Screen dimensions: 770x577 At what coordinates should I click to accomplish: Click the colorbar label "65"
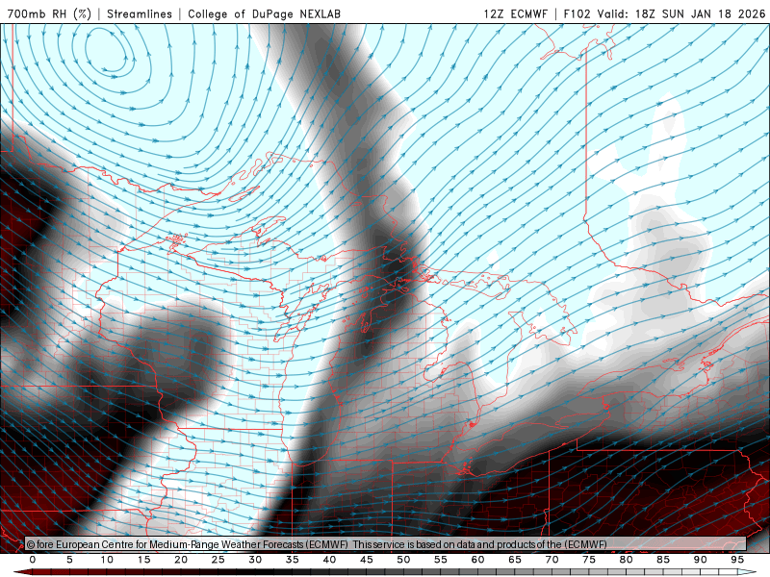click(x=515, y=560)
